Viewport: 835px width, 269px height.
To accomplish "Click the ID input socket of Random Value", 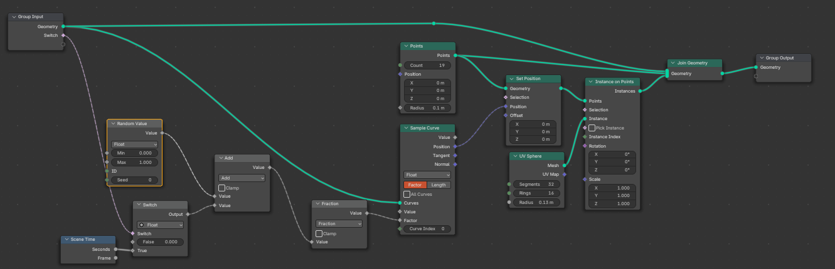I will click(x=107, y=171).
